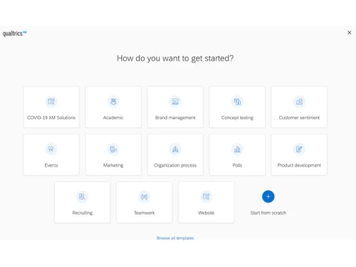The image size is (356, 267).
Task: Select the Product development label
Action: point(299,165)
